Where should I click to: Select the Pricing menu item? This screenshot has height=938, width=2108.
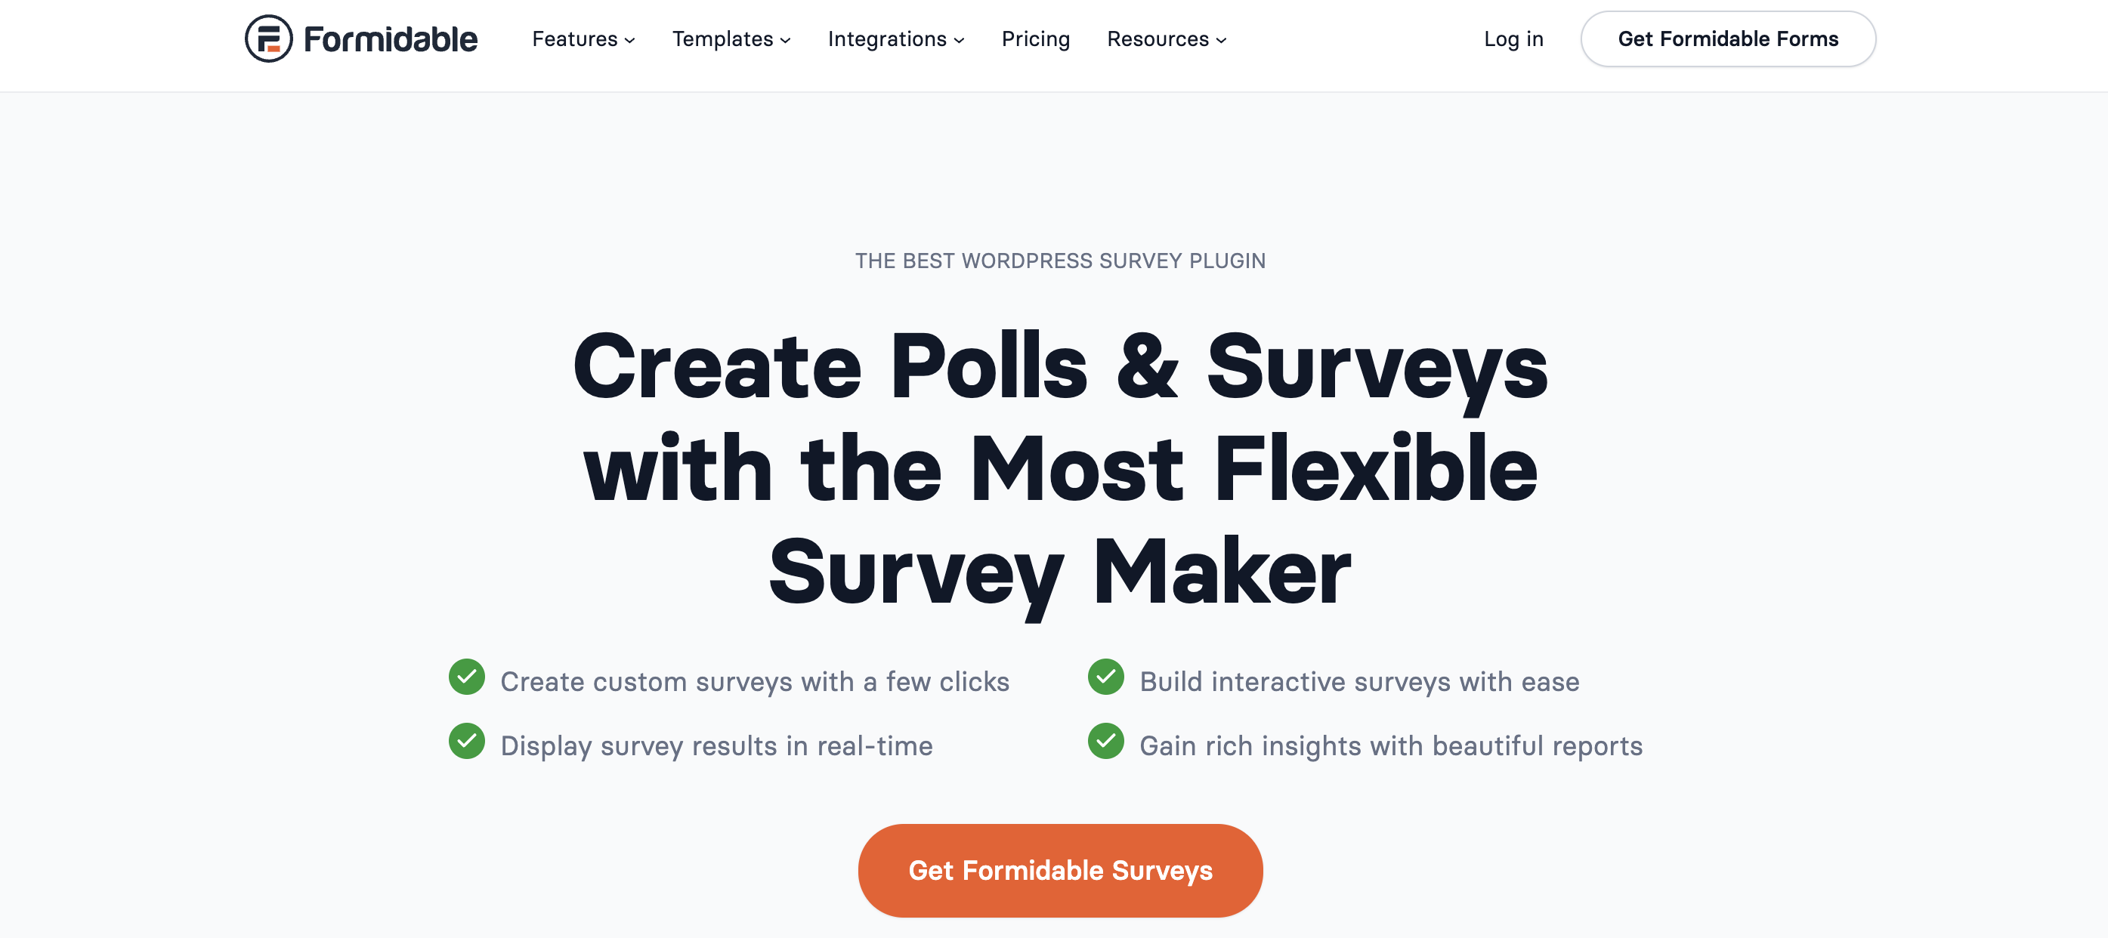(x=1035, y=39)
